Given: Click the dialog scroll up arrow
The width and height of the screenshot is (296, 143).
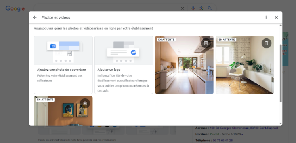Looking at the screenshot, I should tap(281, 25).
